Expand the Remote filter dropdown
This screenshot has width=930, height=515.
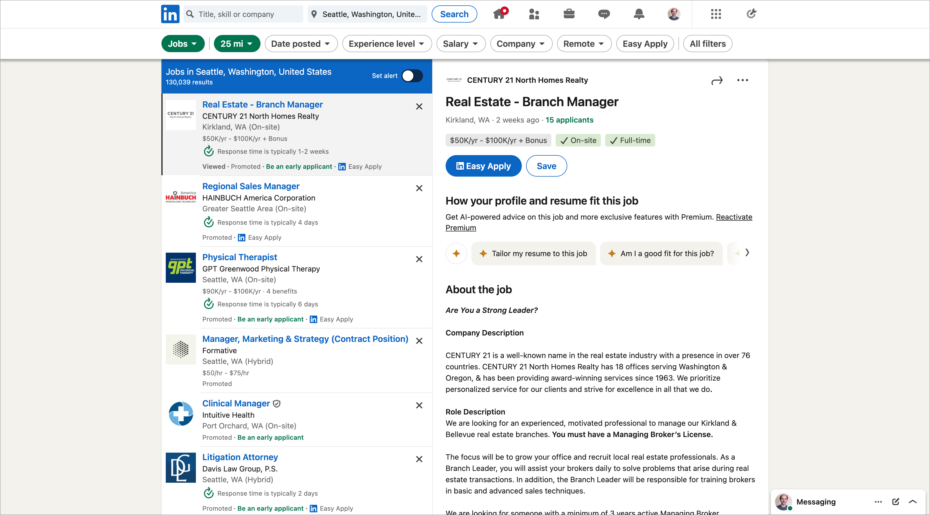click(583, 44)
